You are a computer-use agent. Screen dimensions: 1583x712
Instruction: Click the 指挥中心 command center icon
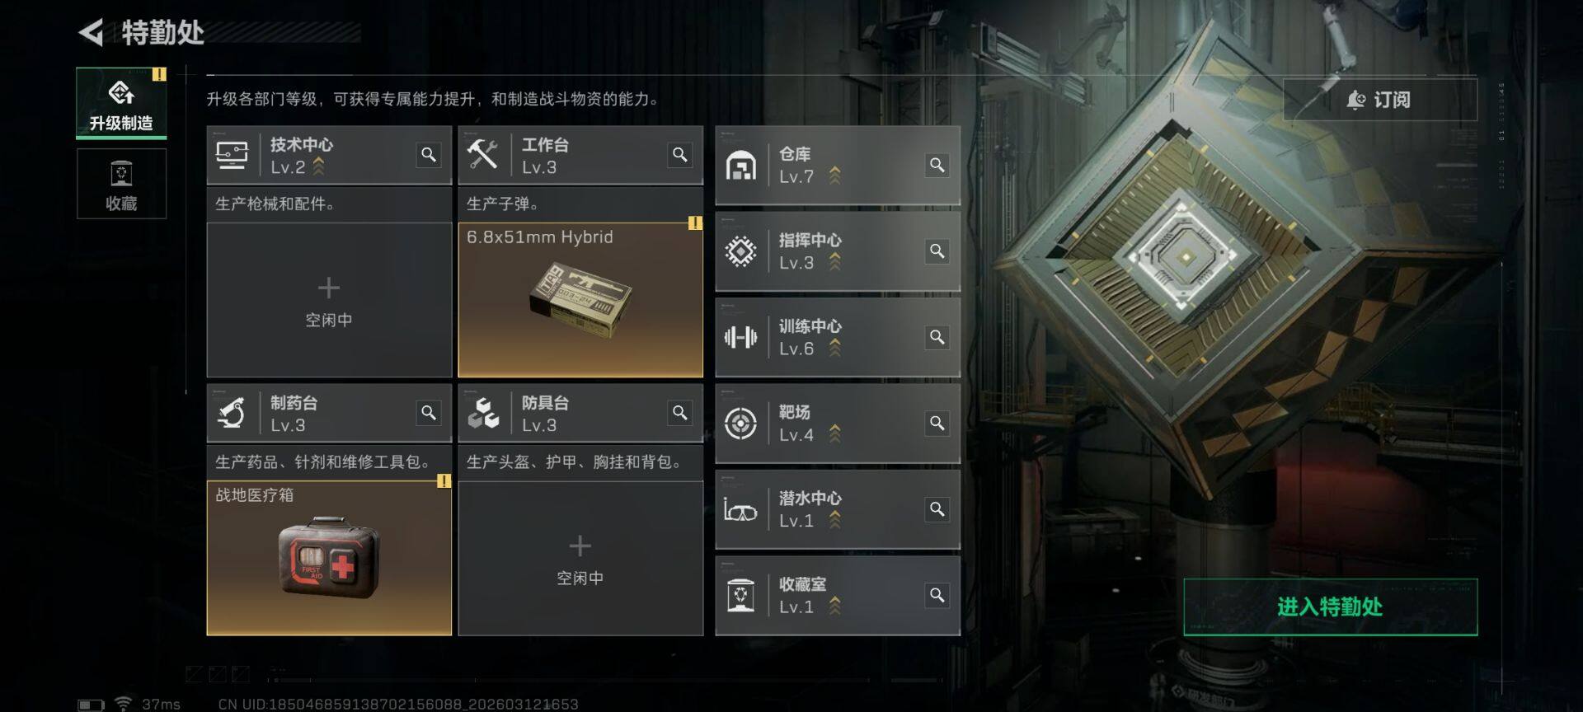[x=740, y=251]
